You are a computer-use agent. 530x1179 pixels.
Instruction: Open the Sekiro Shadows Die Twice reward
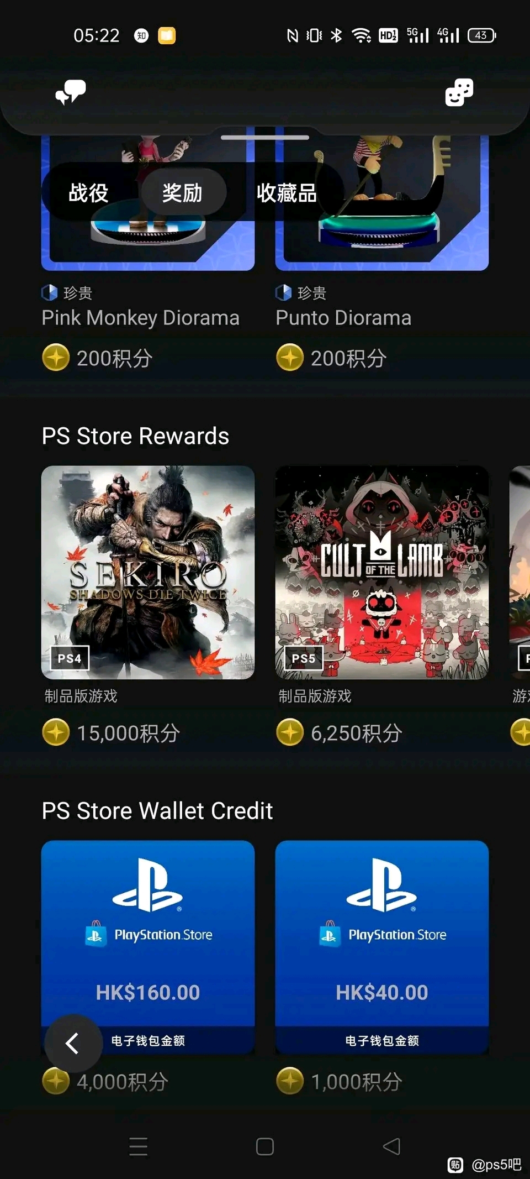148,573
